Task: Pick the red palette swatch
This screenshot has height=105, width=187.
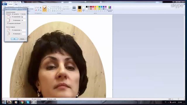Action: click(x=93, y=7)
